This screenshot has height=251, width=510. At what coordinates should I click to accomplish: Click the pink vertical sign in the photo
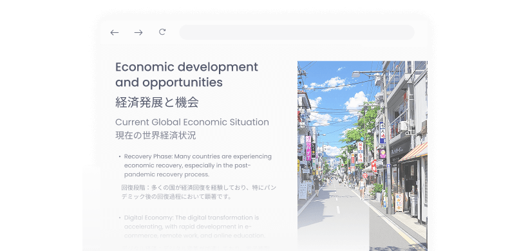(x=308, y=148)
